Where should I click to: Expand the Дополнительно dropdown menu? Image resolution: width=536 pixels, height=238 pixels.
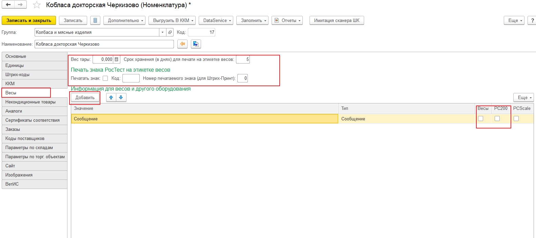pos(124,21)
